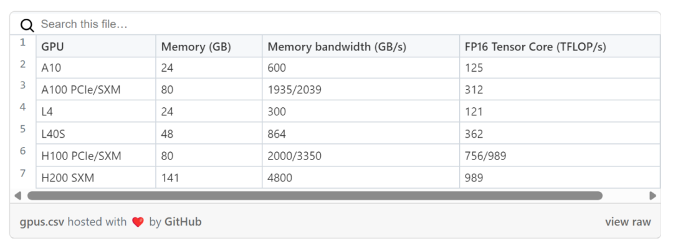Click the red heart icon in footer

point(138,222)
